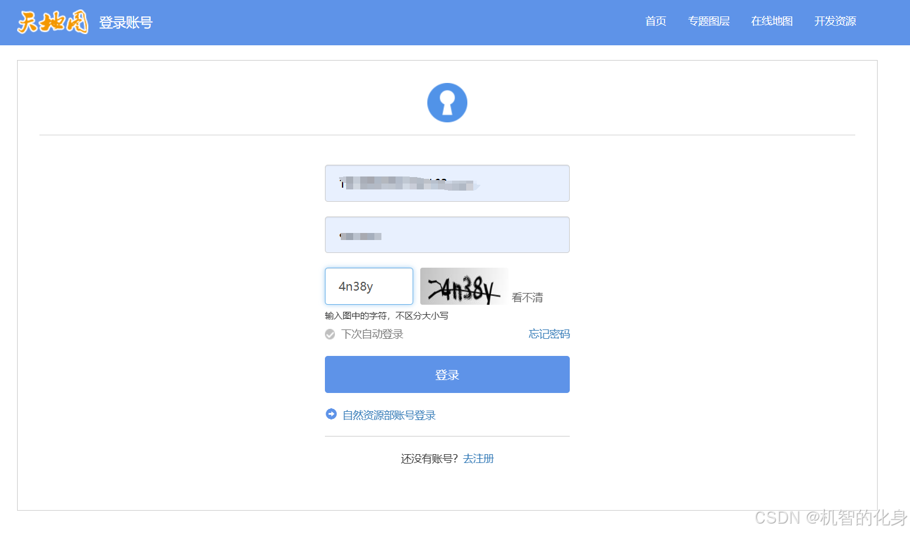Click the 输入图中的字符 hint text

tap(387, 316)
